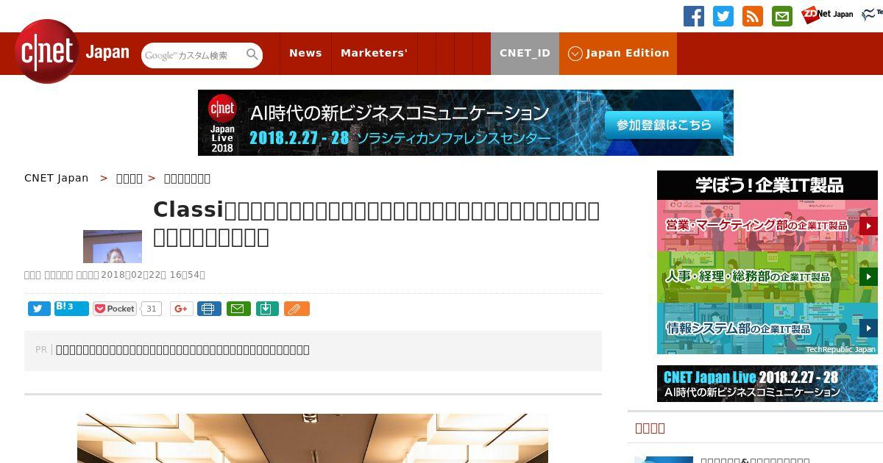883x463 pixels.
Task: Open the CNET_ID tab
Action: (x=525, y=54)
